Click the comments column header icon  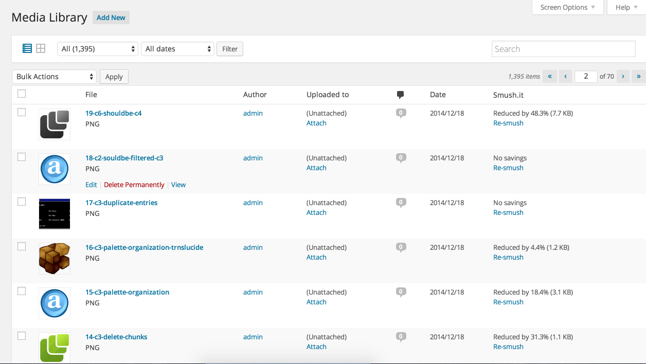coord(400,95)
